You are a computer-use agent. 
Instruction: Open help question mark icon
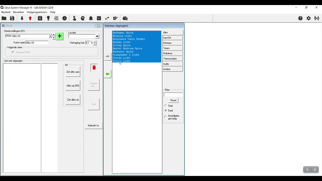tap(300, 18)
